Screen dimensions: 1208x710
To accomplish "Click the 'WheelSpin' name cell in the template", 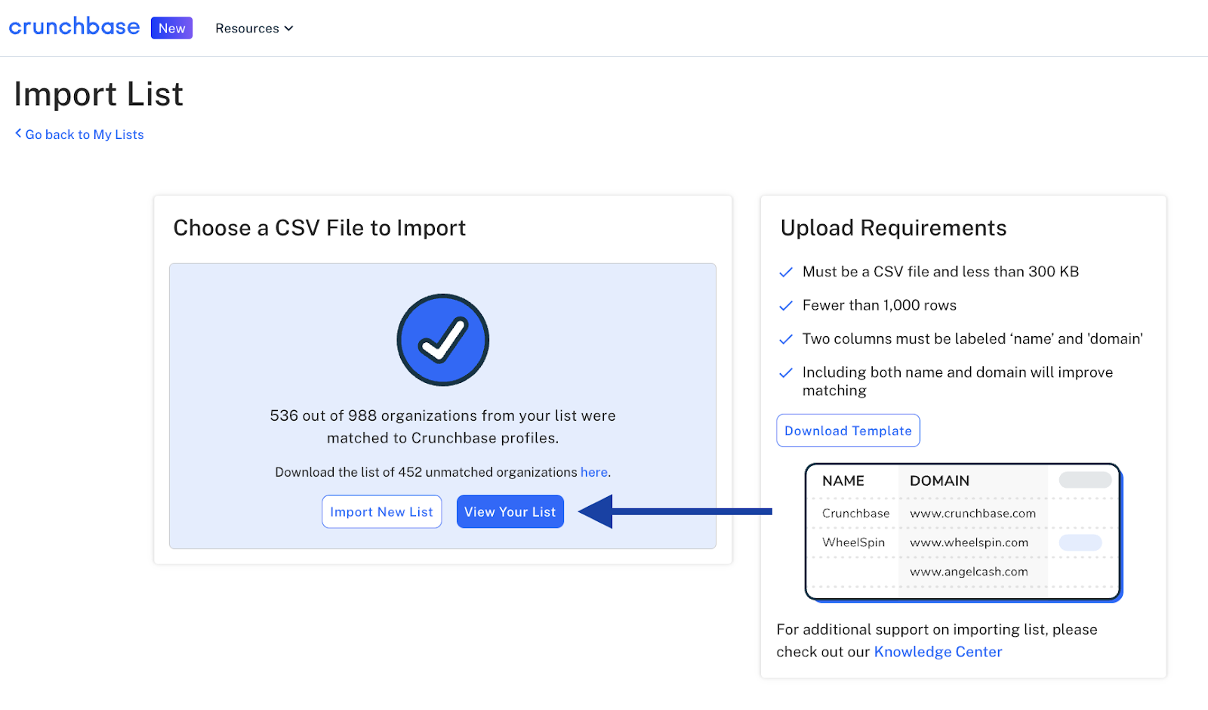I will pyautogui.click(x=853, y=543).
